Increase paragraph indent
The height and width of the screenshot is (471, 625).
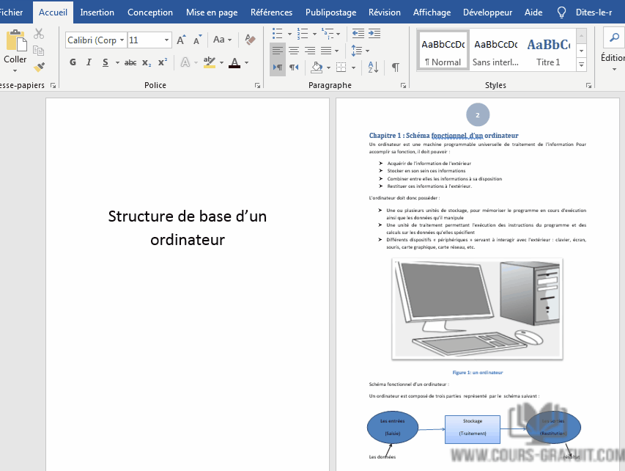pyautogui.click(x=374, y=34)
